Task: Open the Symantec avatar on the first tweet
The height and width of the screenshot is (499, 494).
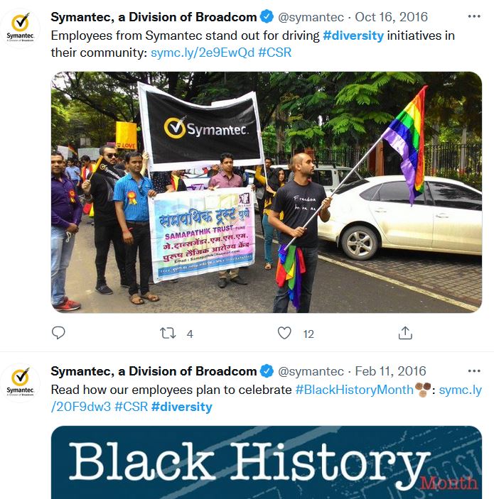Action: coord(20,28)
